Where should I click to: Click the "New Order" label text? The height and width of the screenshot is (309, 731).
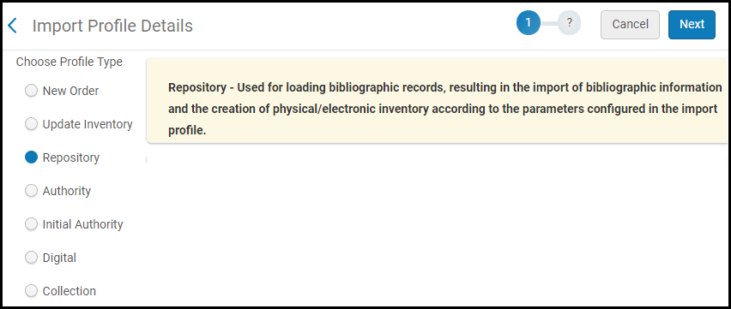[x=70, y=91]
